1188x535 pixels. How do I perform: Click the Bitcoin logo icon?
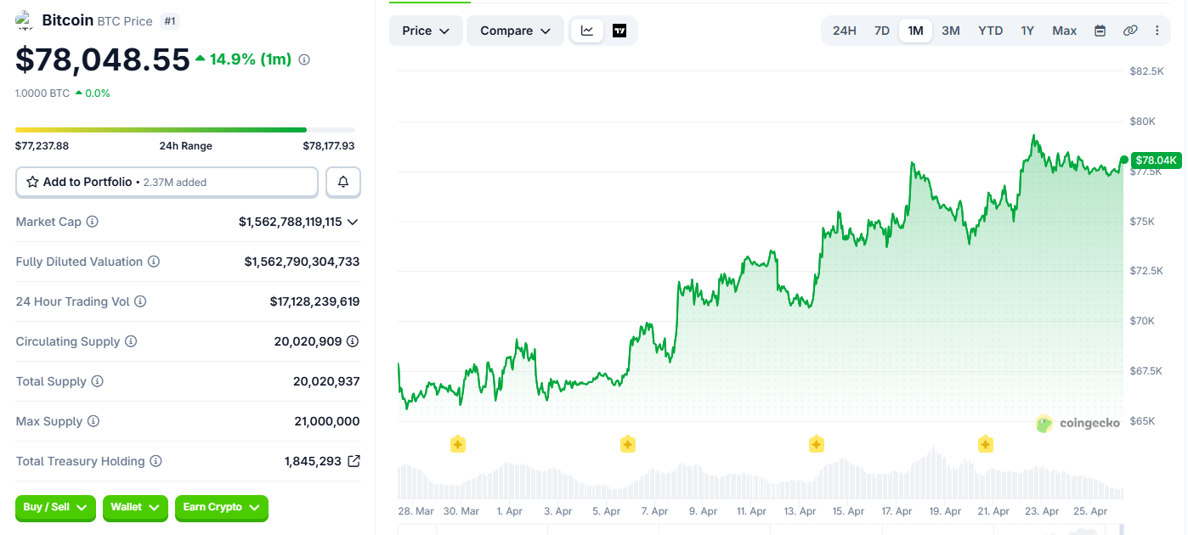(25, 20)
